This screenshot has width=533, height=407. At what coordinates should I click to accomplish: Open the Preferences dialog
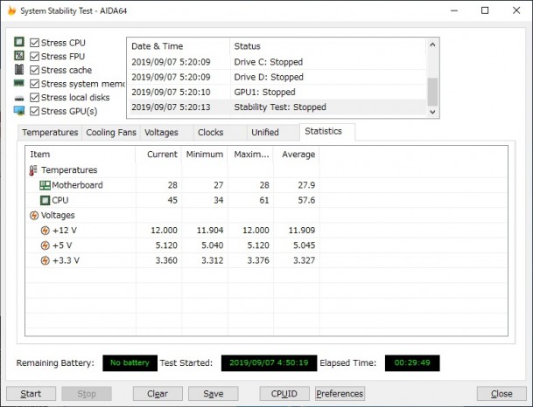click(x=340, y=394)
